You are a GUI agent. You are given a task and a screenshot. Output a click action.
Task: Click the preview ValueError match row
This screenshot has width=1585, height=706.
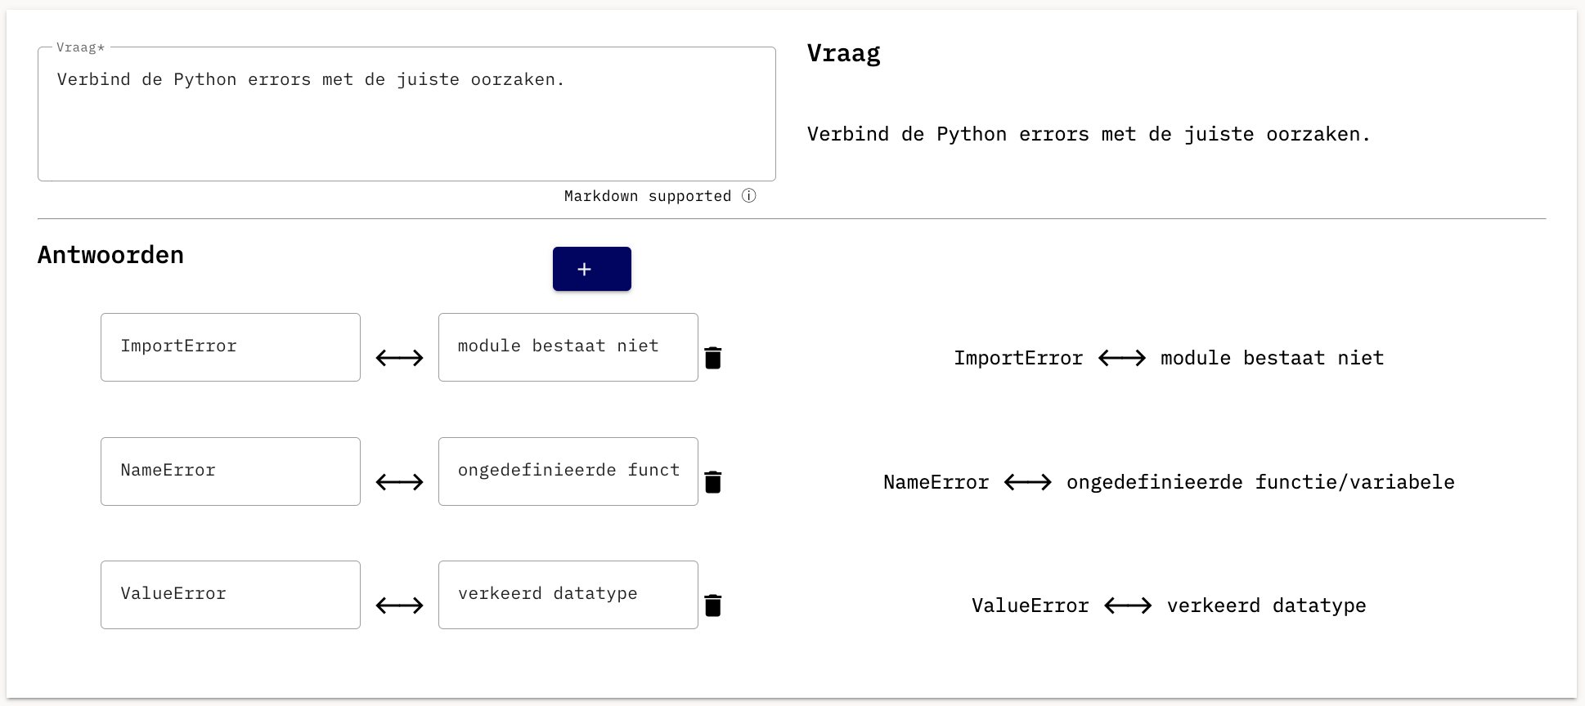(x=1169, y=605)
